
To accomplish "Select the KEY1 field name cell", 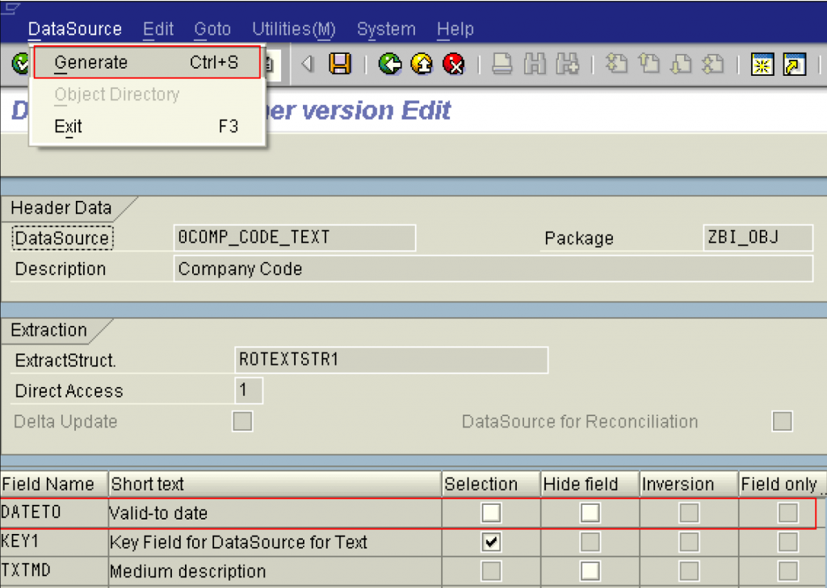I will click(x=54, y=542).
